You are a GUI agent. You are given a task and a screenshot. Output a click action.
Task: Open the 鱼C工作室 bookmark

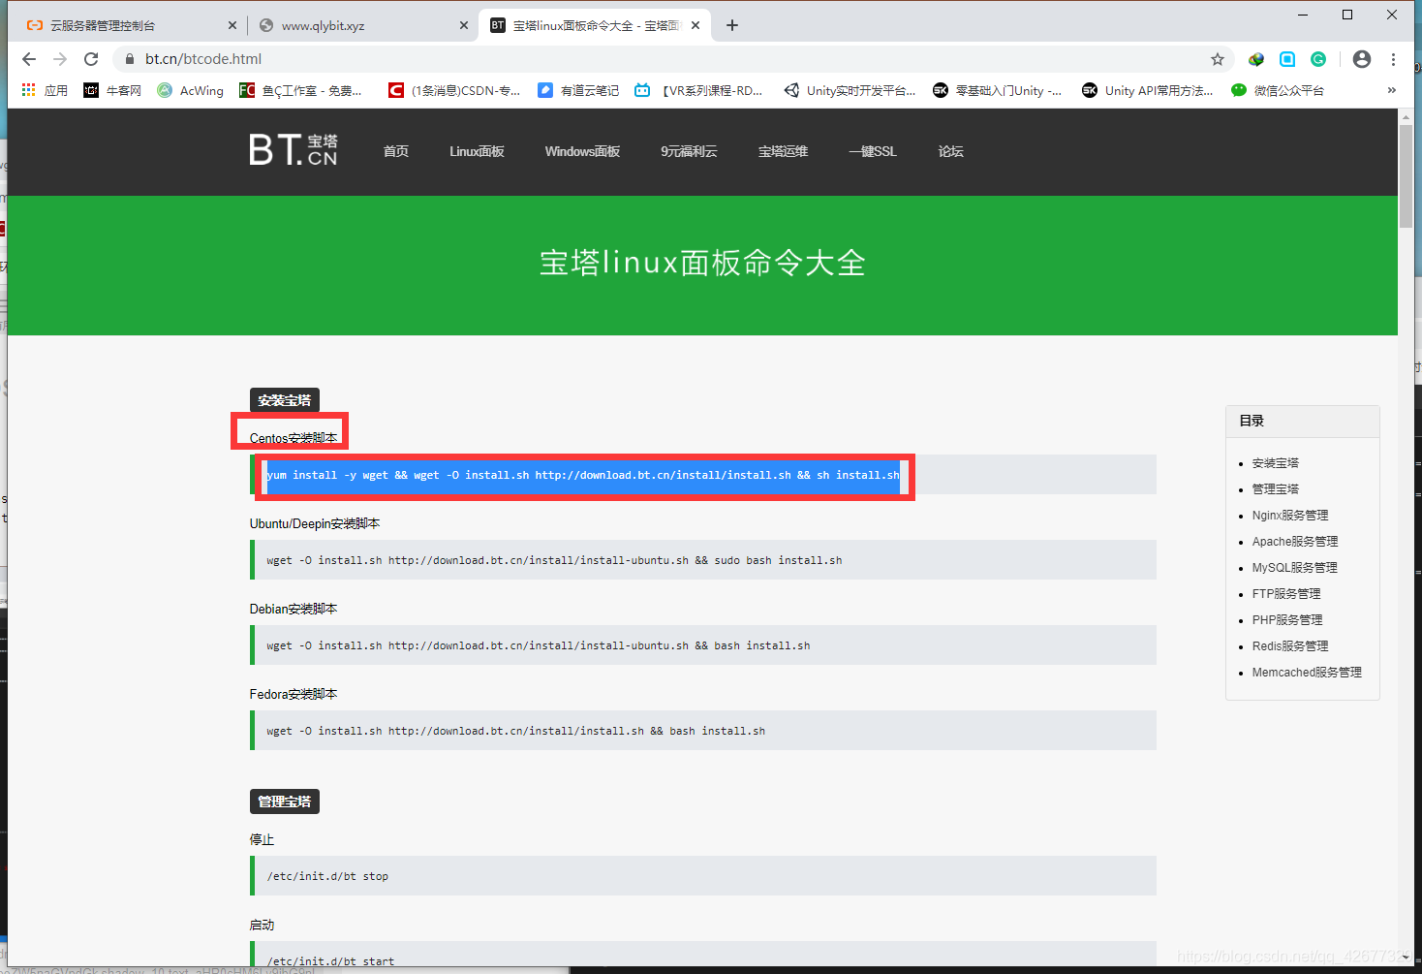pyautogui.click(x=300, y=90)
